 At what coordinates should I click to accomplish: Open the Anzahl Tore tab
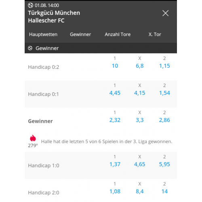click(x=118, y=34)
